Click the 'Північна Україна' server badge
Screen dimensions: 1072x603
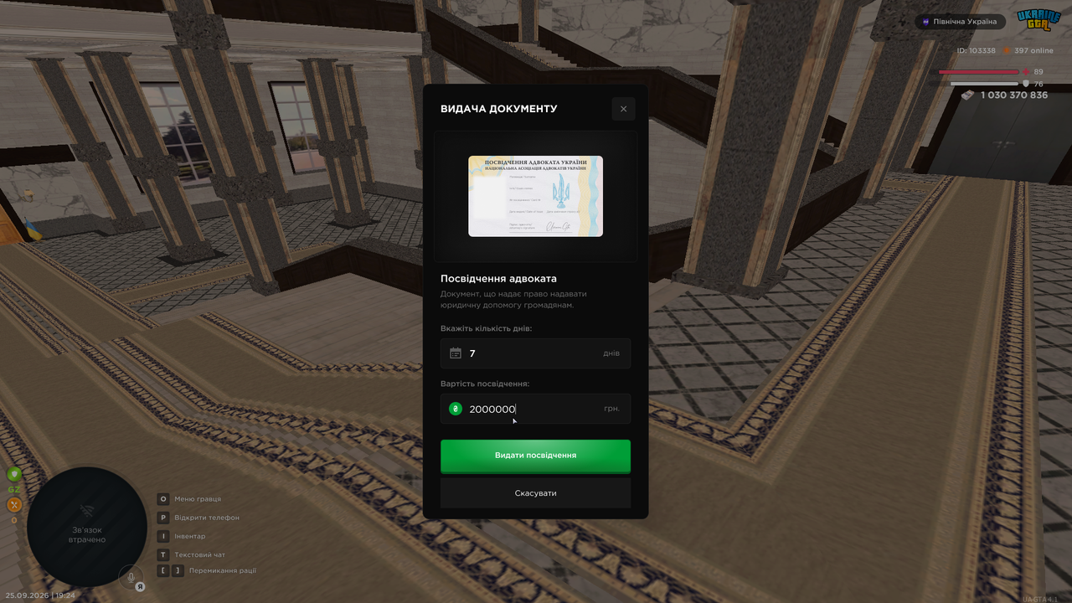(960, 22)
